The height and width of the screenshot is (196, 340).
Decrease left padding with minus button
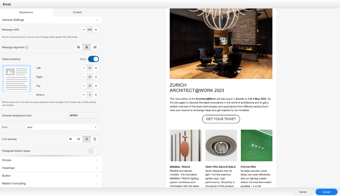pyautogui.click(x=84, y=68)
